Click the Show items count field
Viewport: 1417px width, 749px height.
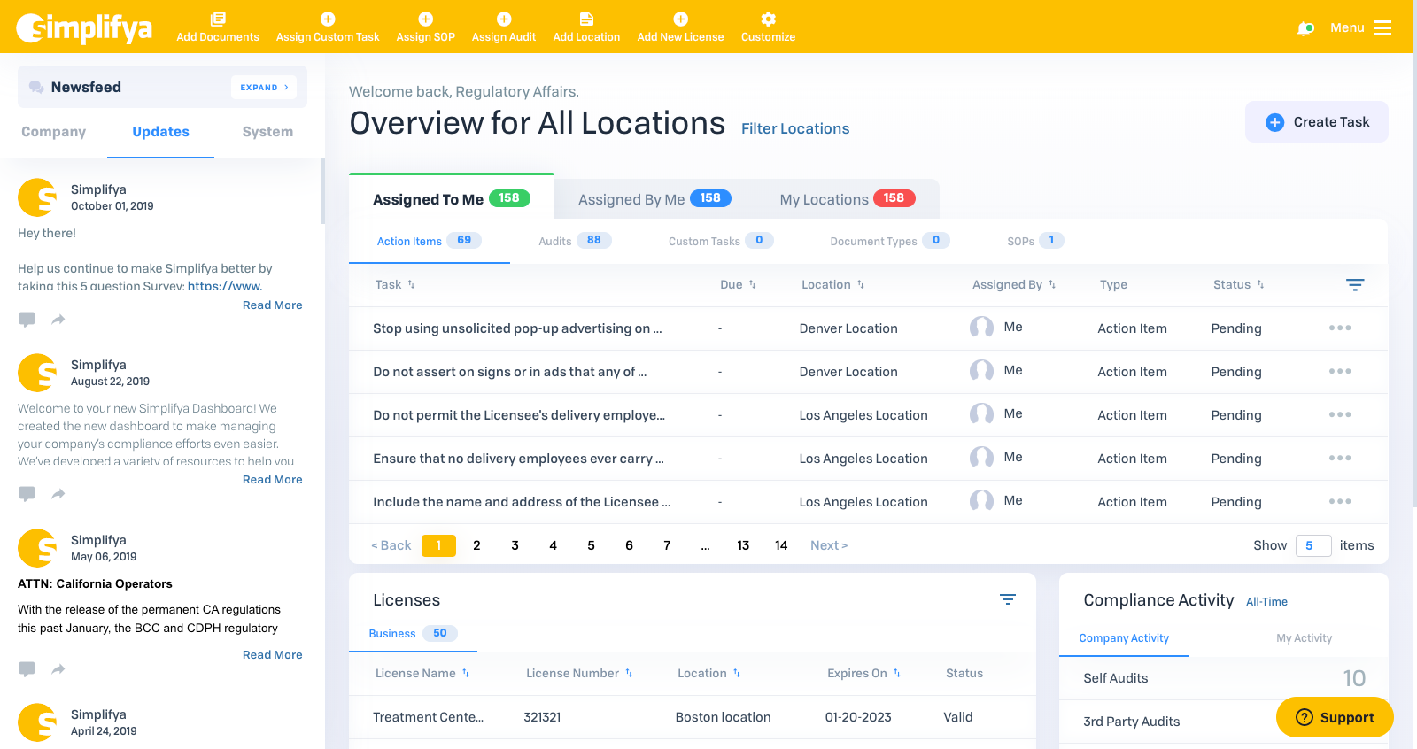click(x=1313, y=545)
